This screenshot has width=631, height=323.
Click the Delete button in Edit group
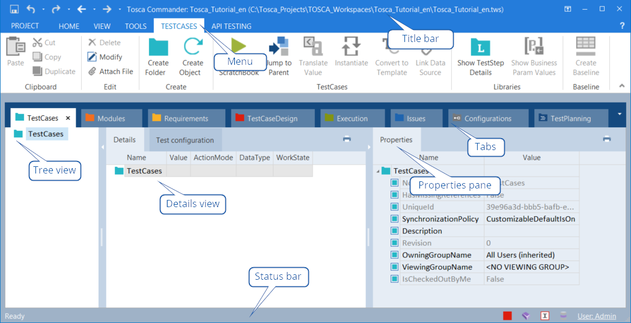click(104, 43)
